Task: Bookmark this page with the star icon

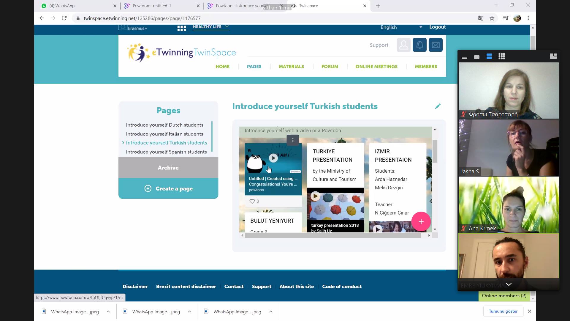Action: coord(492,18)
